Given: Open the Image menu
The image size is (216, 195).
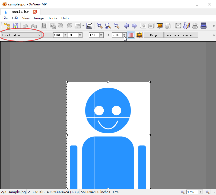Looking at the screenshot, I should coord(39,18).
